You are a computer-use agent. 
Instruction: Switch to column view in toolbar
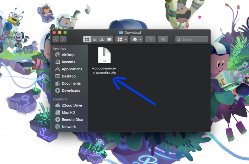102,39
